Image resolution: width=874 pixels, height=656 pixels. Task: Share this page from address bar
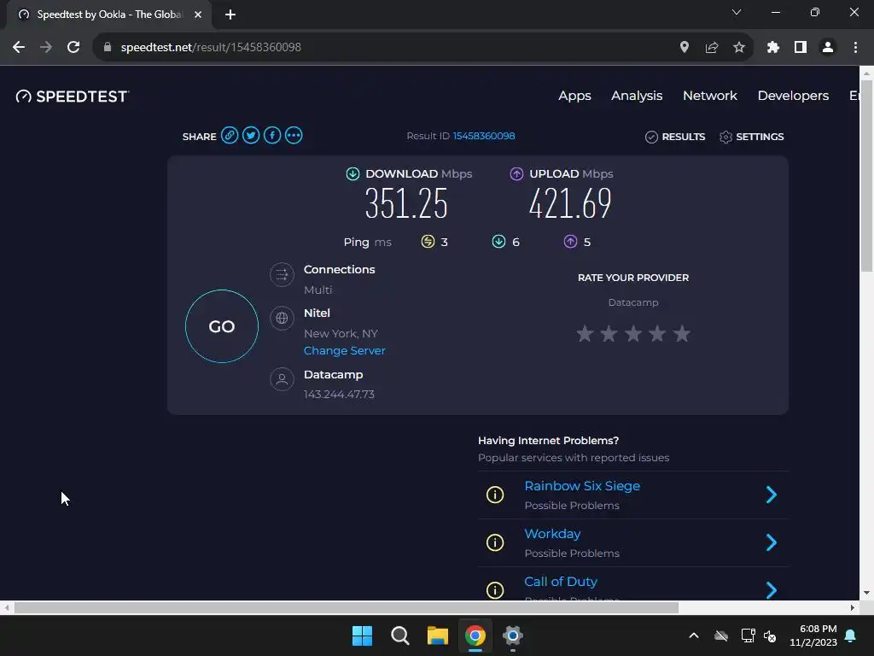pos(712,48)
